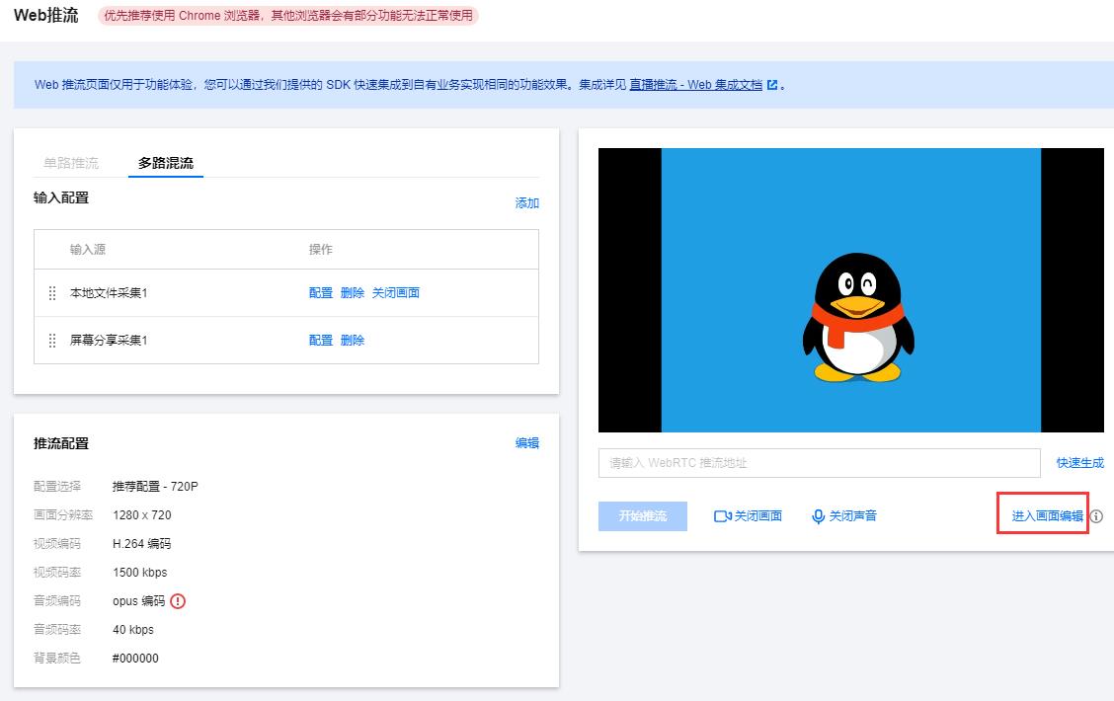This screenshot has width=1114, height=701.
Task: Click the 输入配置 section heading
Action: [x=61, y=198]
